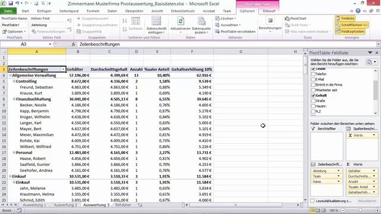381x214 pixels.
Task: Collapse Allgemeine Verwaltung group
Action: tap(10, 75)
